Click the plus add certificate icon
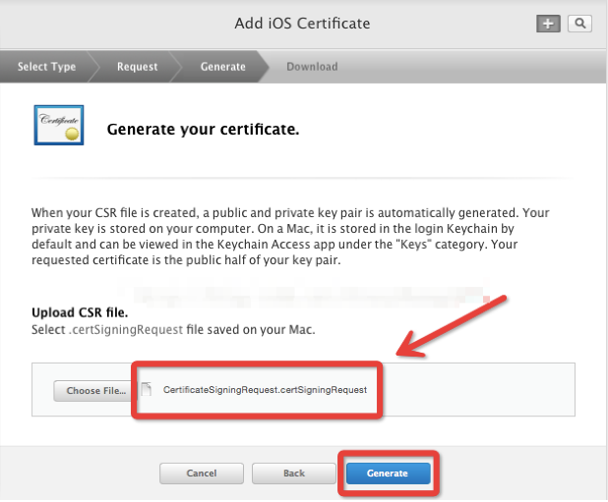608x502 pixels. tap(548, 24)
